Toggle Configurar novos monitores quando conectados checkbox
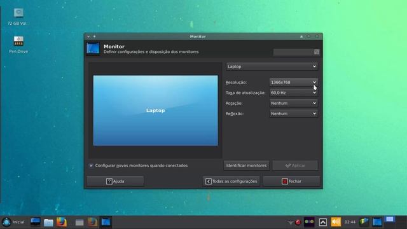Image resolution: width=407 pixels, height=229 pixels. 91,165
